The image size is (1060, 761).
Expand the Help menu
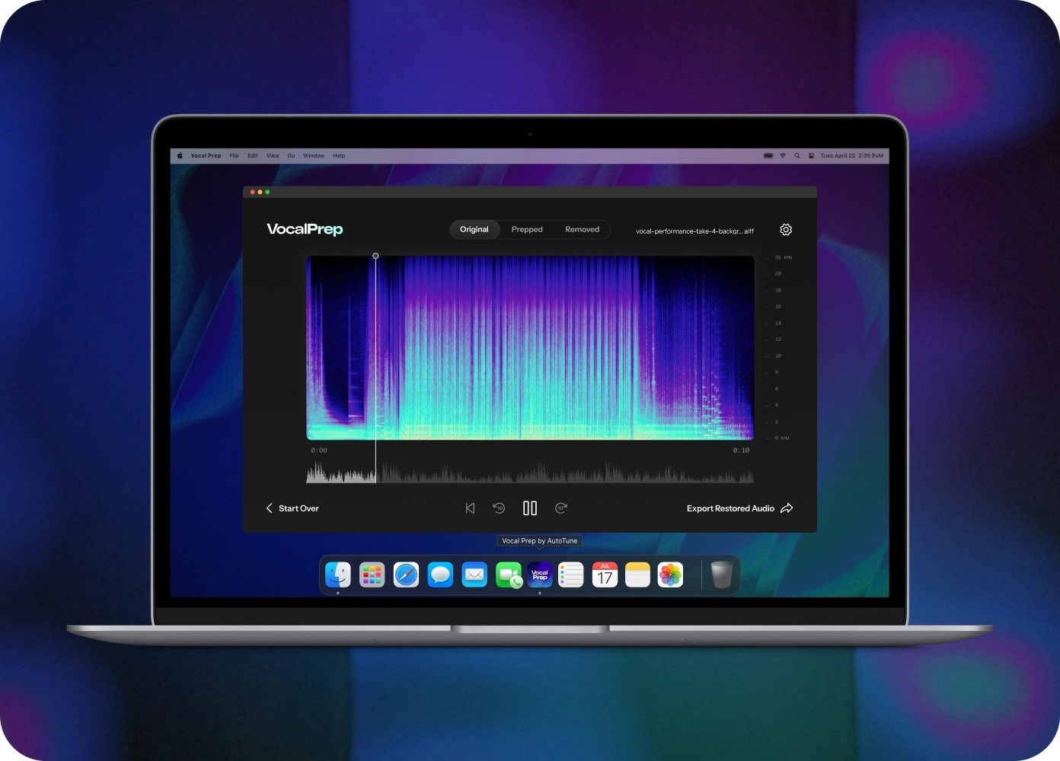(x=339, y=156)
